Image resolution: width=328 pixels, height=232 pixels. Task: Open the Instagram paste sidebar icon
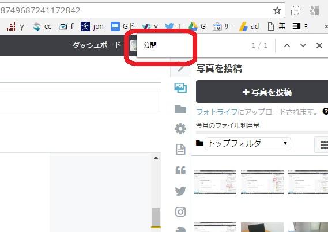180,212
